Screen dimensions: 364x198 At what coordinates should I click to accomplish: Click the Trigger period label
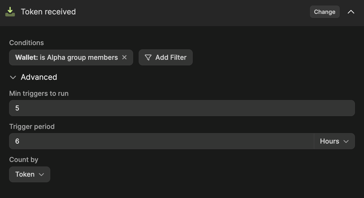tap(32, 126)
